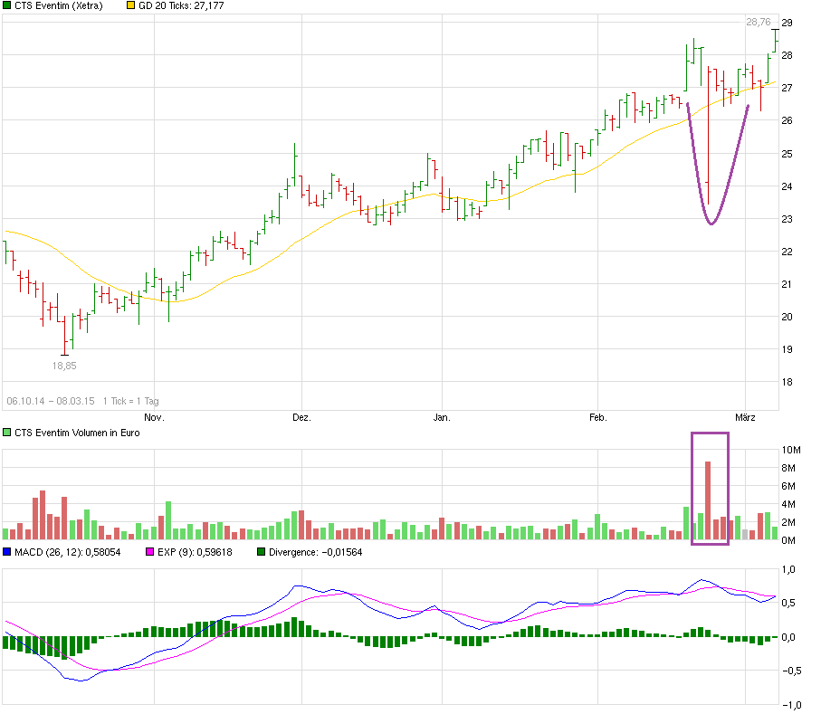Click the green CTS Eventim legend icon
Image resolution: width=821 pixels, height=714 pixels.
(8, 5)
